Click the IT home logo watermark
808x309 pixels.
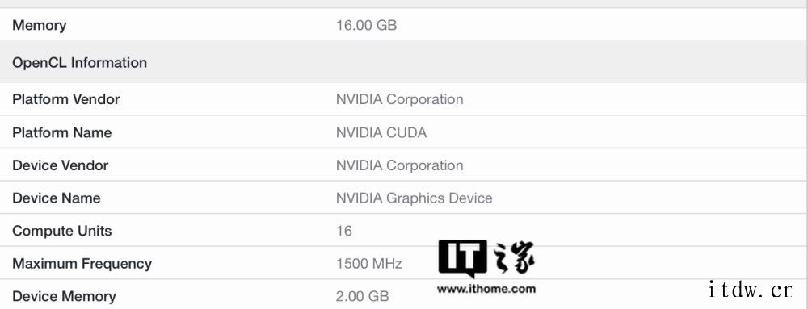486,259
